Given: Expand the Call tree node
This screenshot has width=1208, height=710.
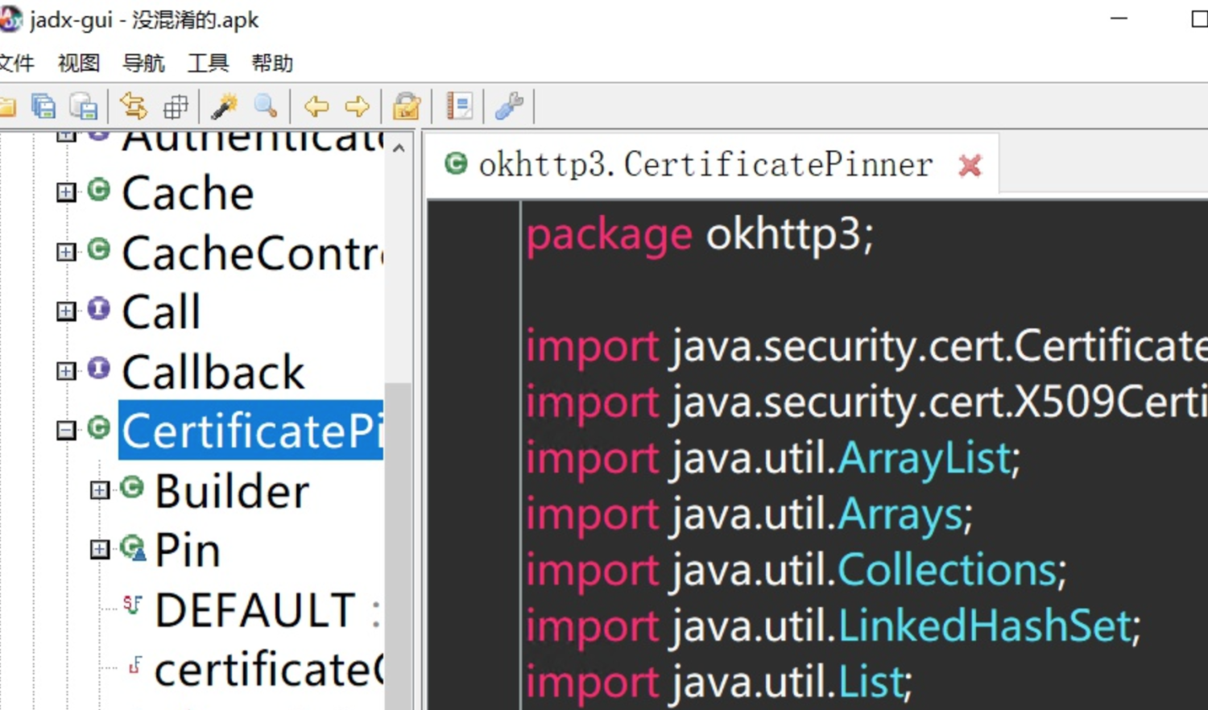Looking at the screenshot, I should click(x=66, y=311).
